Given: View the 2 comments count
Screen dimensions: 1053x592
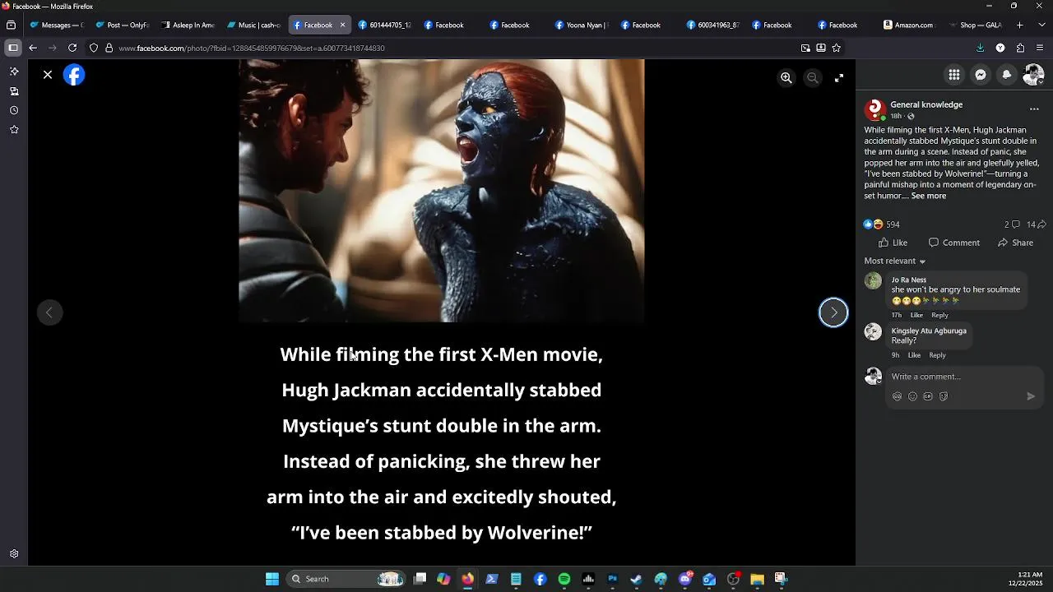Looking at the screenshot, I should [1012, 224].
